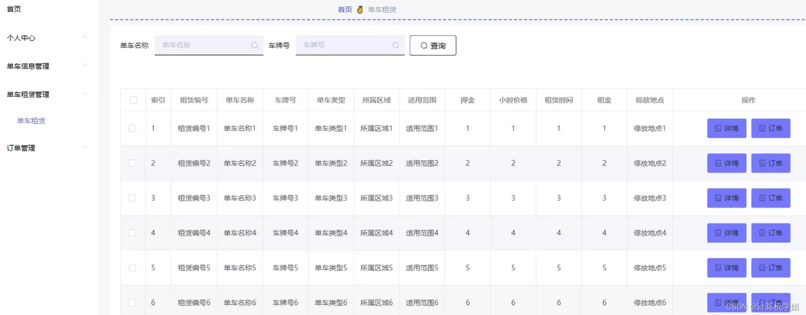The width and height of the screenshot is (806, 315).
Task: Click the 小时价格 column header
Action: (x=513, y=100)
